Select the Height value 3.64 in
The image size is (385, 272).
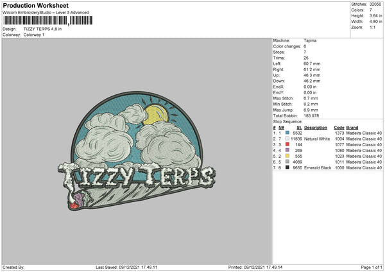click(x=375, y=15)
